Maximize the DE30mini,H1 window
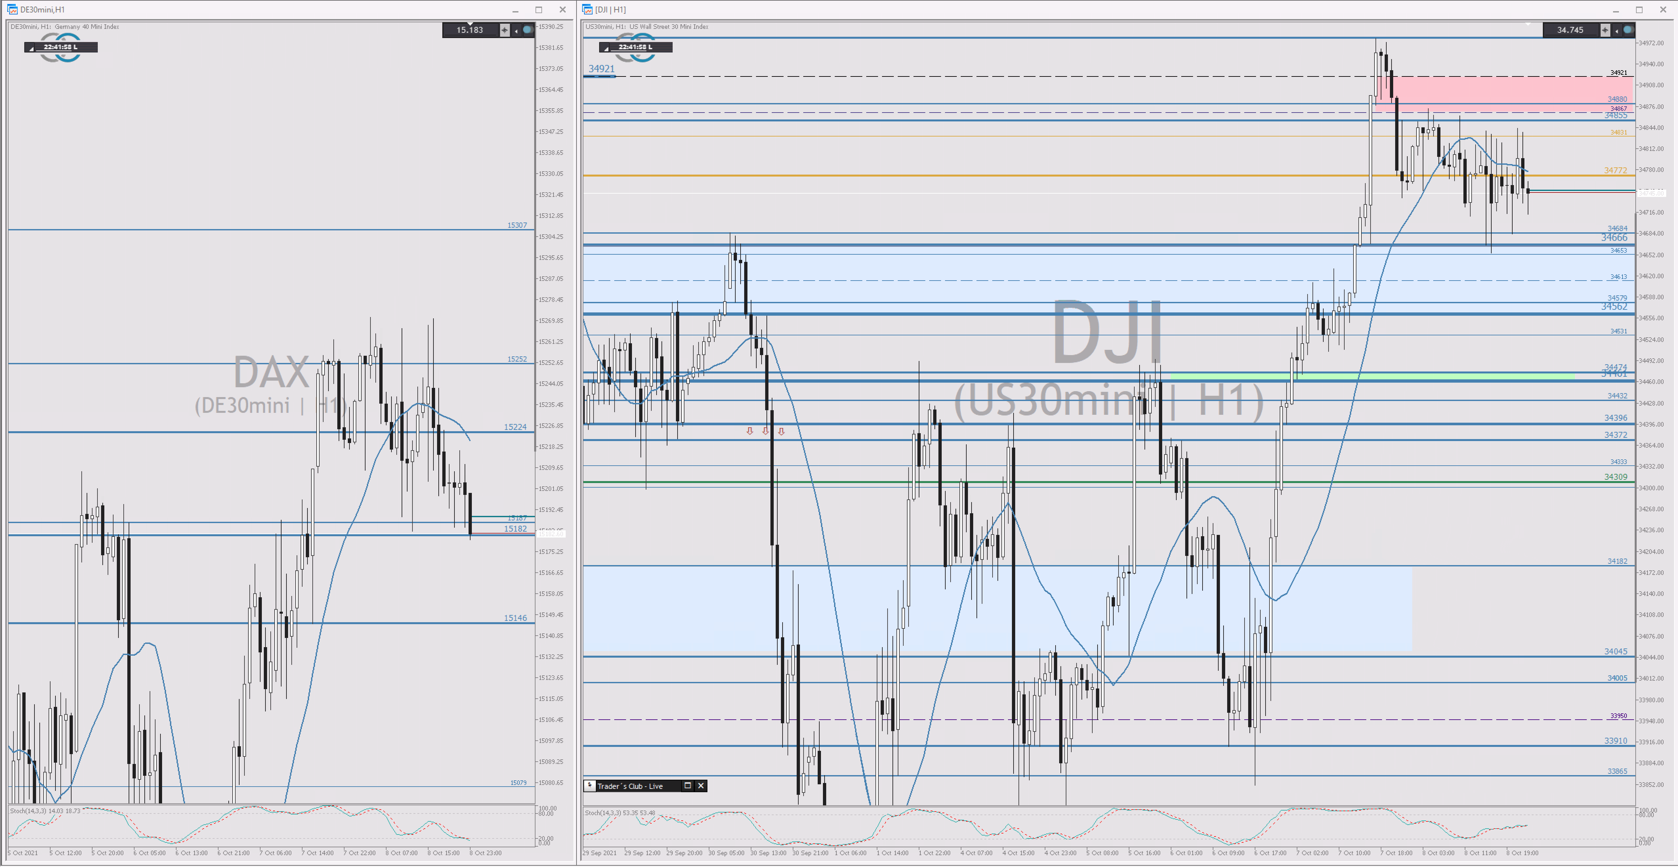Image resolution: width=1678 pixels, height=867 pixels. pos(539,10)
